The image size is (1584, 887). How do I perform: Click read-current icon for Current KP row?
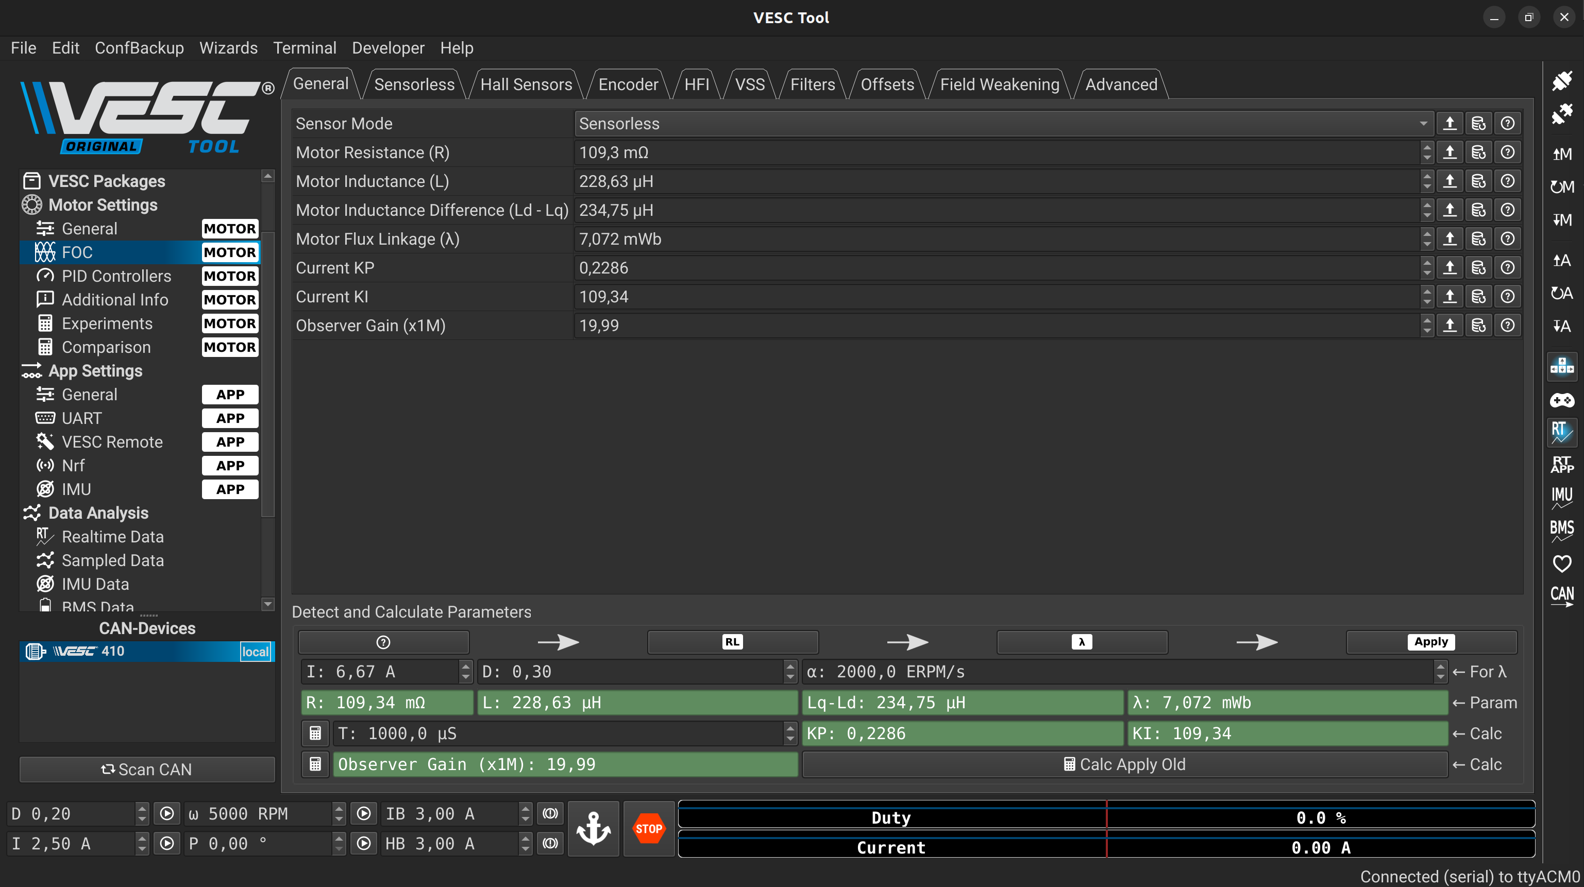pyautogui.click(x=1450, y=268)
